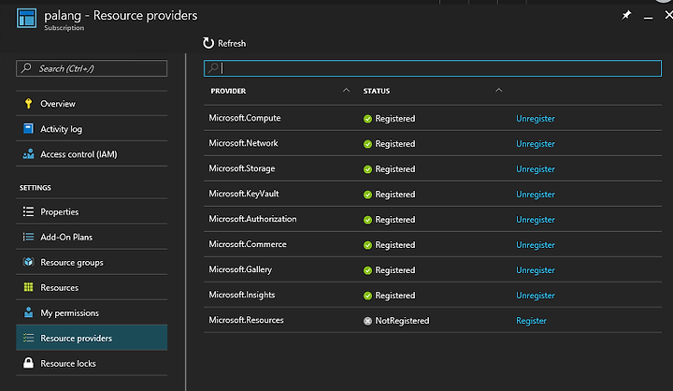Select the Microsoft.Gallery provider name

click(x=240, y=269)
